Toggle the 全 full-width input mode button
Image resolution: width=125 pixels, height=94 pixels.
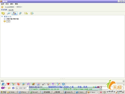[38, 87]
